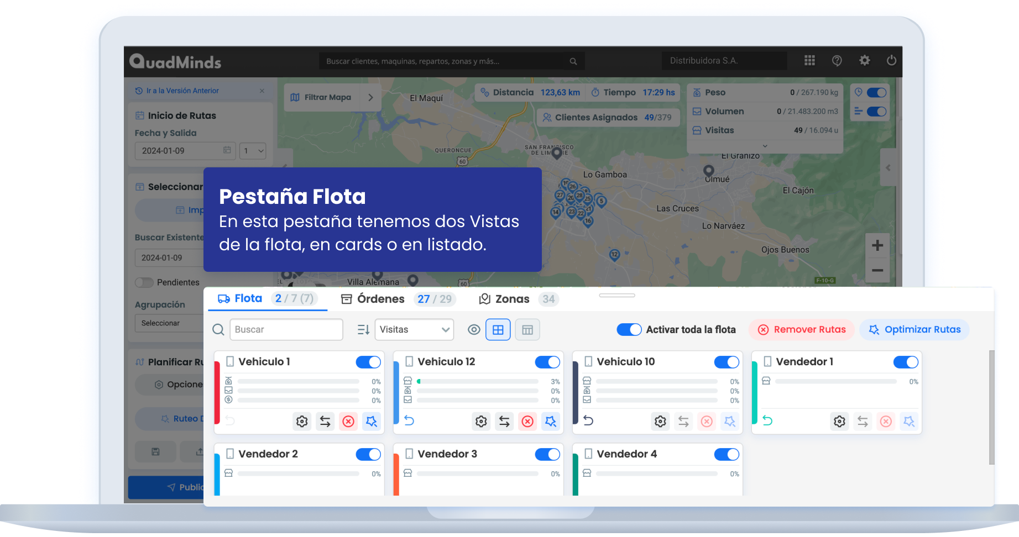Switch fleet view to cards with the grid icon

(498, 329)
